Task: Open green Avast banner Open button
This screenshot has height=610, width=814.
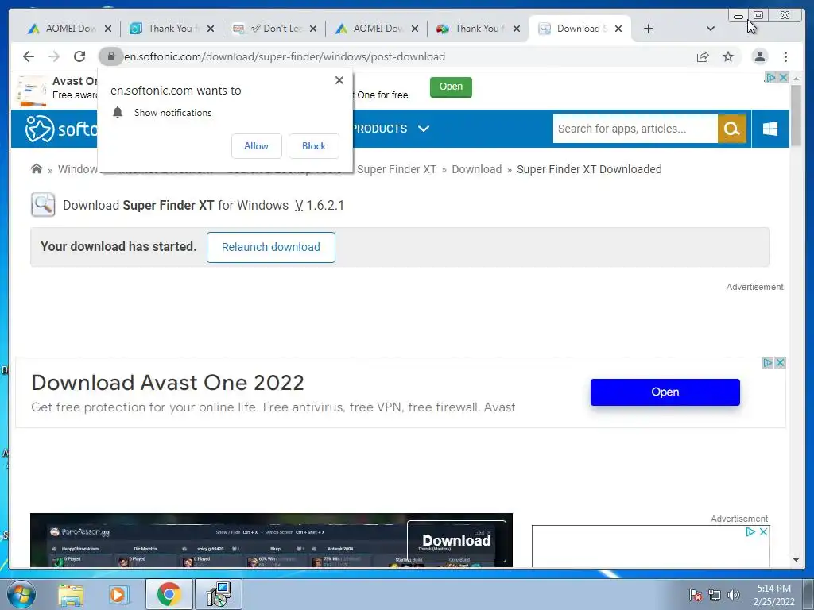Action: coord(451,87)
